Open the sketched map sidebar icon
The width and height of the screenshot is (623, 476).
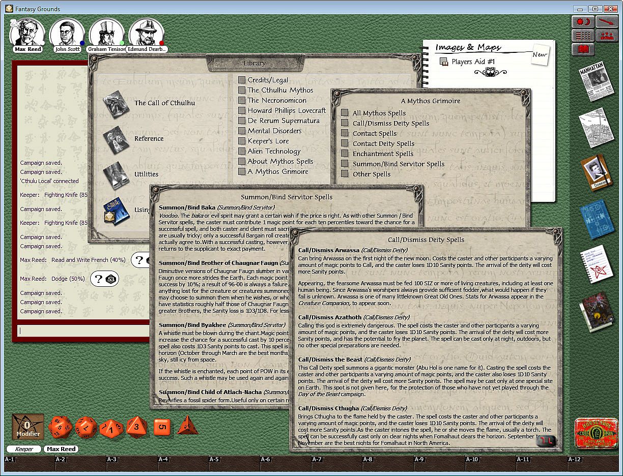click(x=597, y=127)
